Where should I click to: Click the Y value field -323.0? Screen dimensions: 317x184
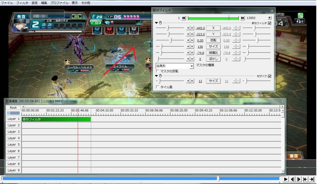(200, 34)
